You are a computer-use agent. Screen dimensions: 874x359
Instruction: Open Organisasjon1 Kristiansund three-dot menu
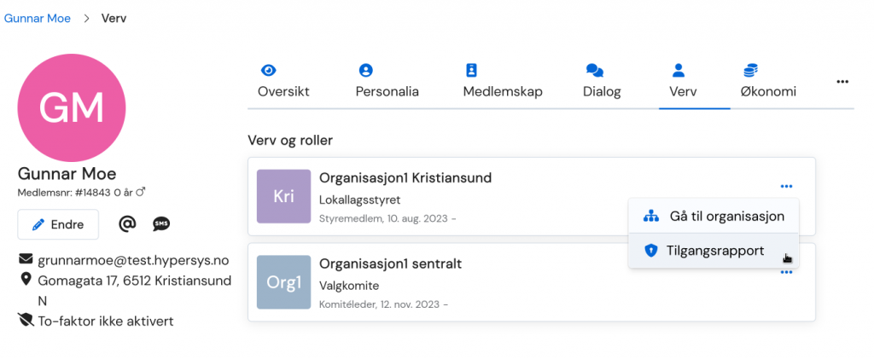786,187
